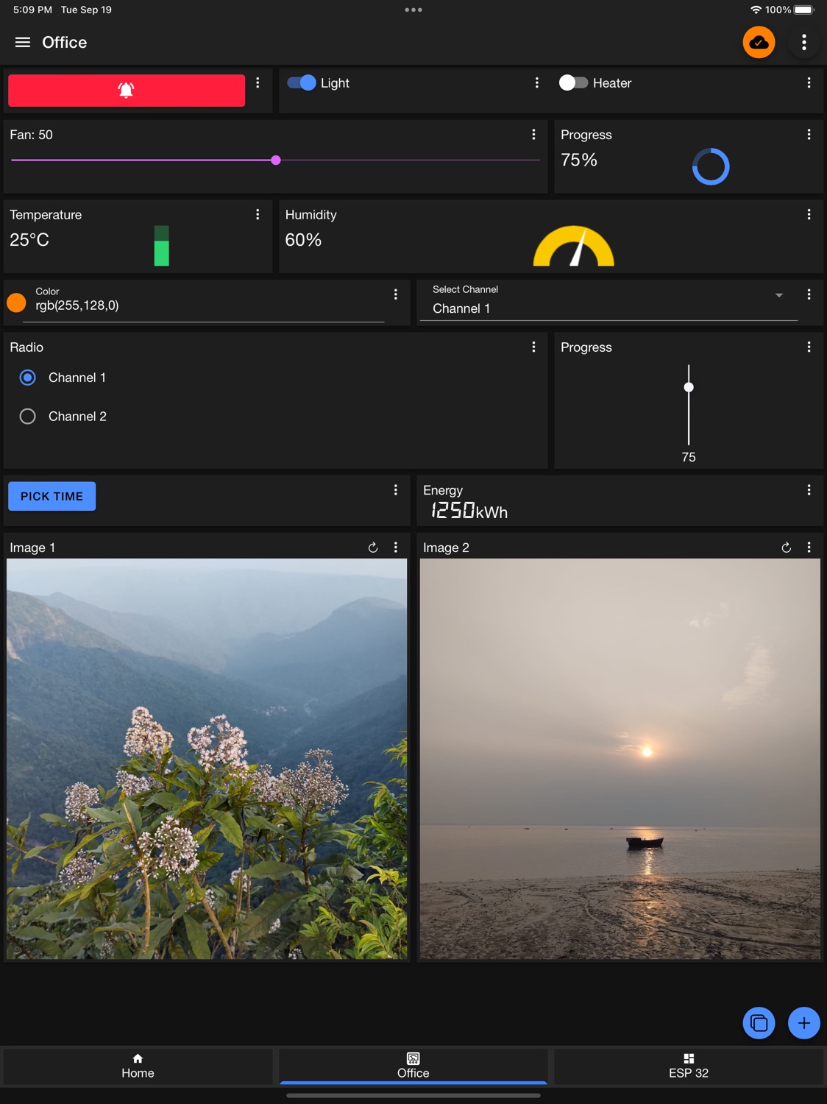Tap the blue add-widget plus button
The width and height of the screenshot is (827, 1104).
[804, 1023]
